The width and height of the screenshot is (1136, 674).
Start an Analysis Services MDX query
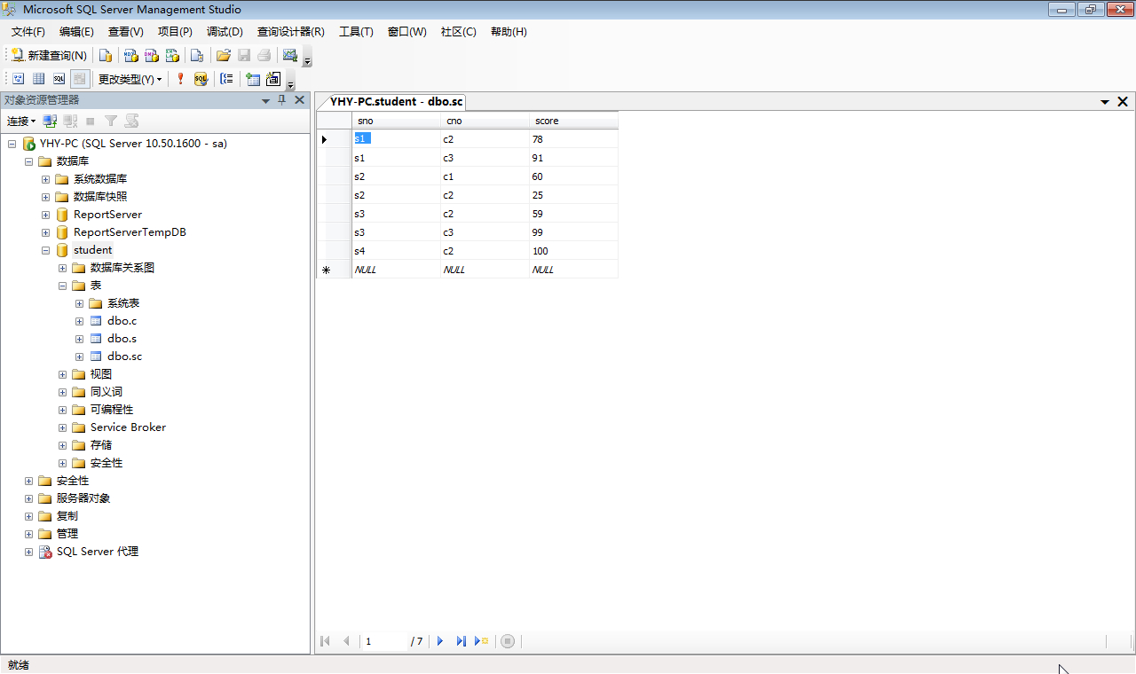click(x=130, y=55)
